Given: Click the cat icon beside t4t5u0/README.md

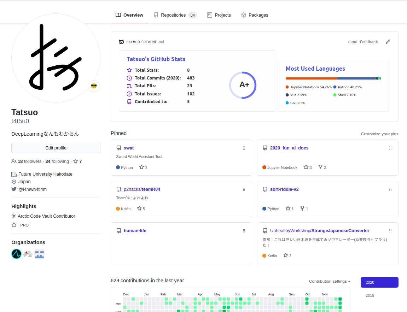Looking at the screenshot, I should [x=121, y=42].
